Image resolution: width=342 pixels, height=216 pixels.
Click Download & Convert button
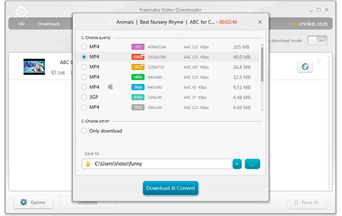coord(170,188)
